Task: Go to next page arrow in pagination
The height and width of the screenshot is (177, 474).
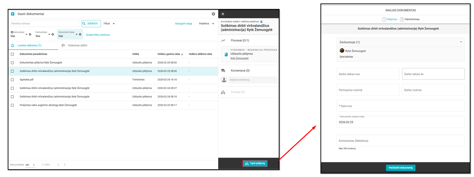Action: [65, 165]
